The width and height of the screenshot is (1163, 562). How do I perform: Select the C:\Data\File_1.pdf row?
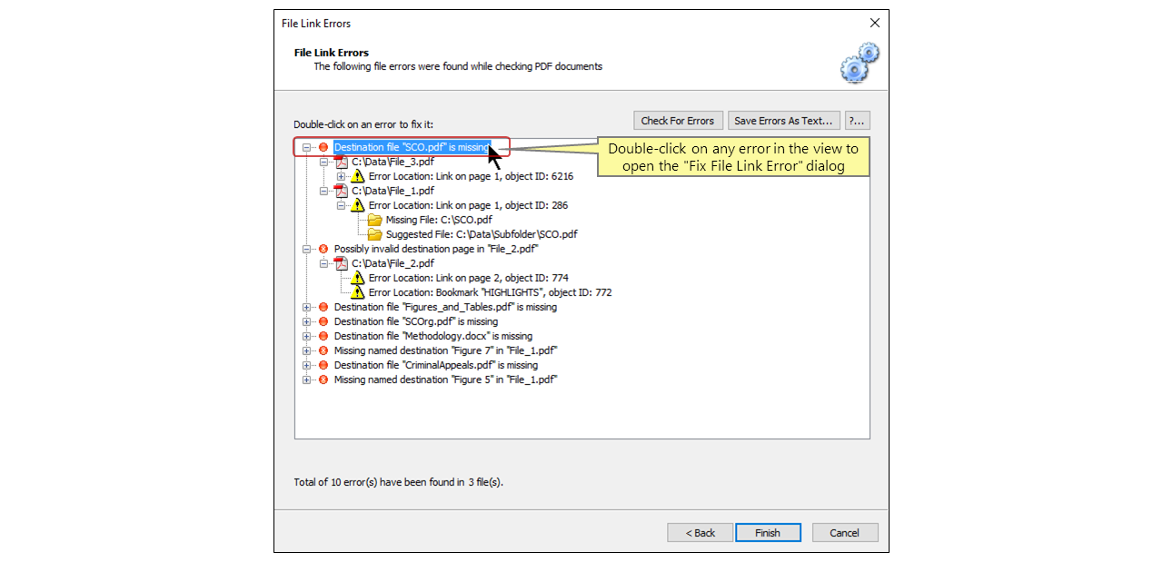(x=393, y=191)
